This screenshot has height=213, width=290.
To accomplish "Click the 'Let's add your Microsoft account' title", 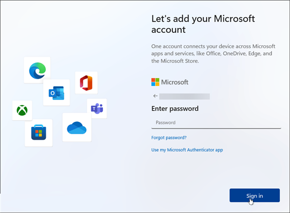I will (203, 24).
